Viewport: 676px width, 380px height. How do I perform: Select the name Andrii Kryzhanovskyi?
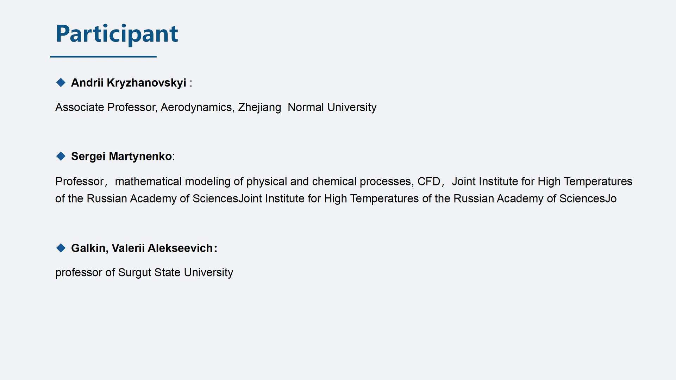tap(129, 83)
